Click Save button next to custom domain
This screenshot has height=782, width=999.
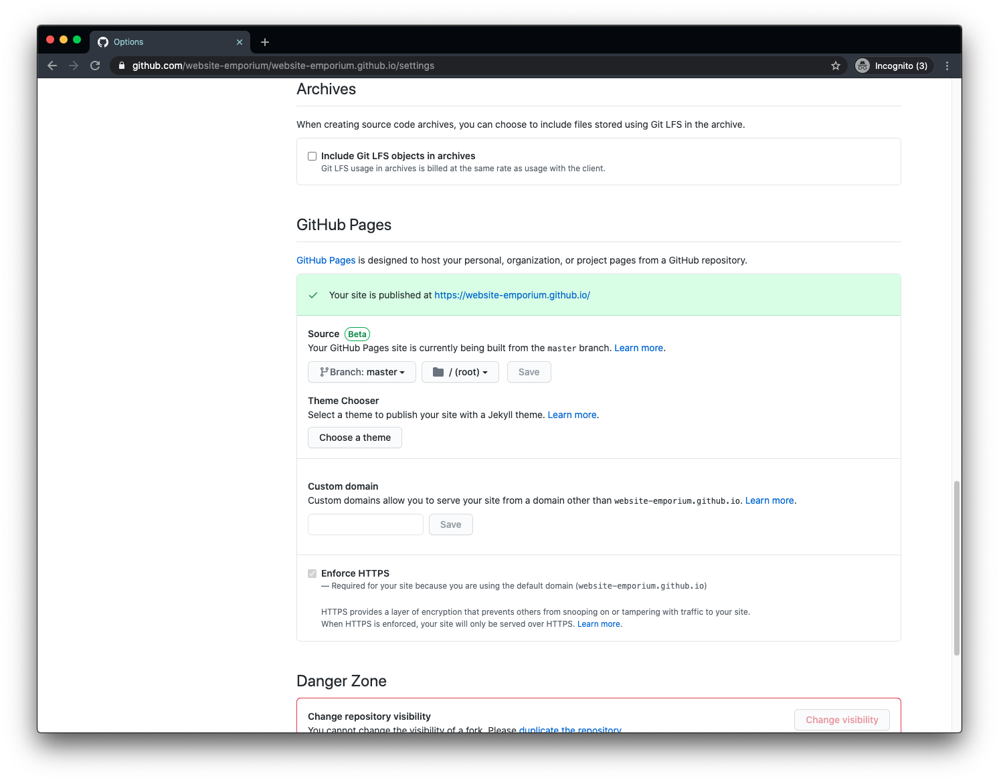(450, 524)
